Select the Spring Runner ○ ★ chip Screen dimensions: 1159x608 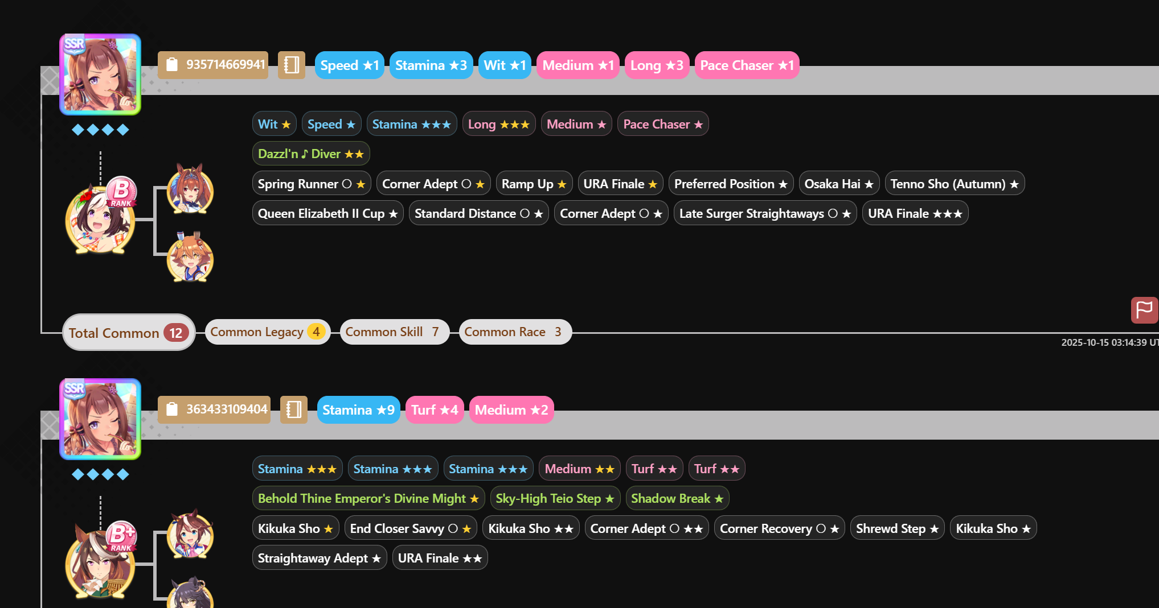tap(312, 184)
